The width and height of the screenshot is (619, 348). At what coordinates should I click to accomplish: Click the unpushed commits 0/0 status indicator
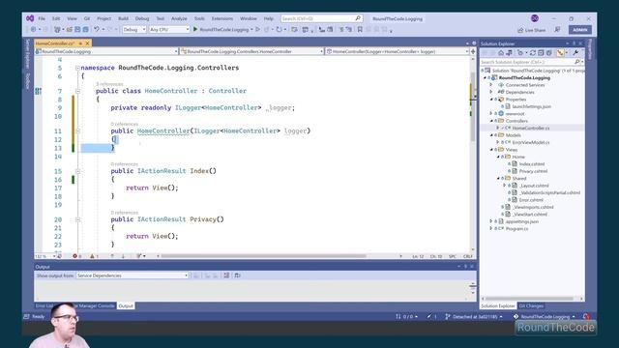click(406, 316)
